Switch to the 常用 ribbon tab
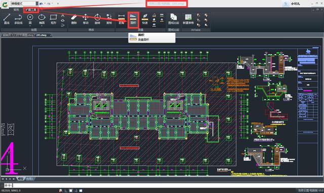 pyautogui.click(x=16, y=10)
